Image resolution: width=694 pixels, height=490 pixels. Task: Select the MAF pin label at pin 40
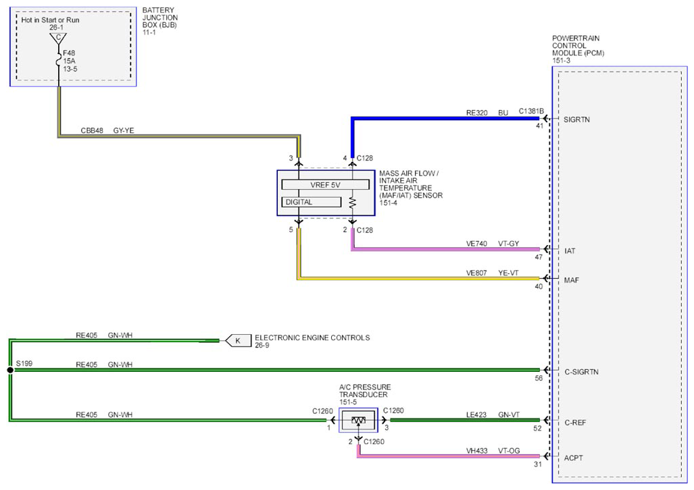(572, 280)
